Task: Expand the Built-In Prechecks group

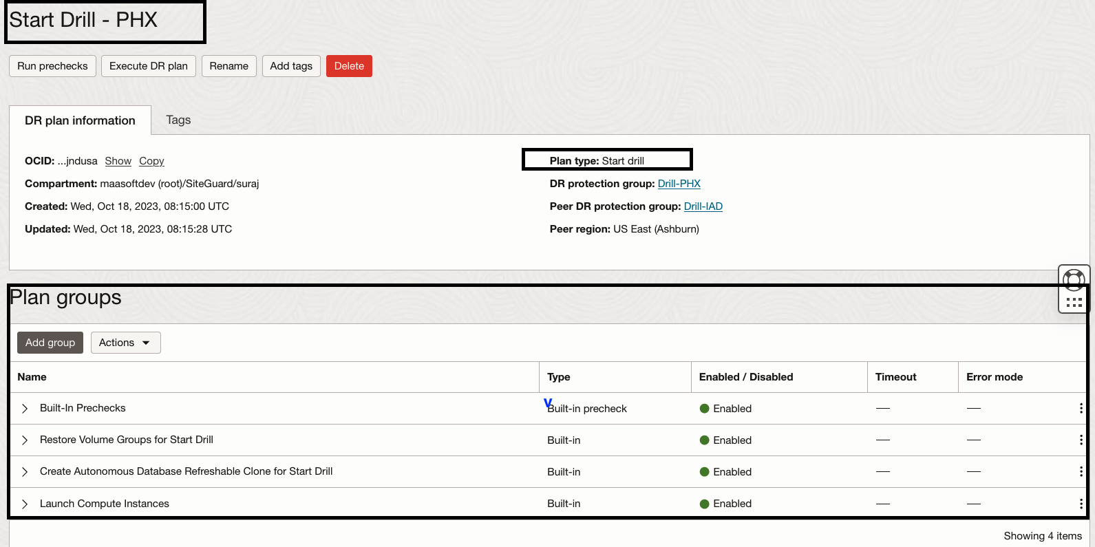Action: pyautogui.click(x=25, y=409)
